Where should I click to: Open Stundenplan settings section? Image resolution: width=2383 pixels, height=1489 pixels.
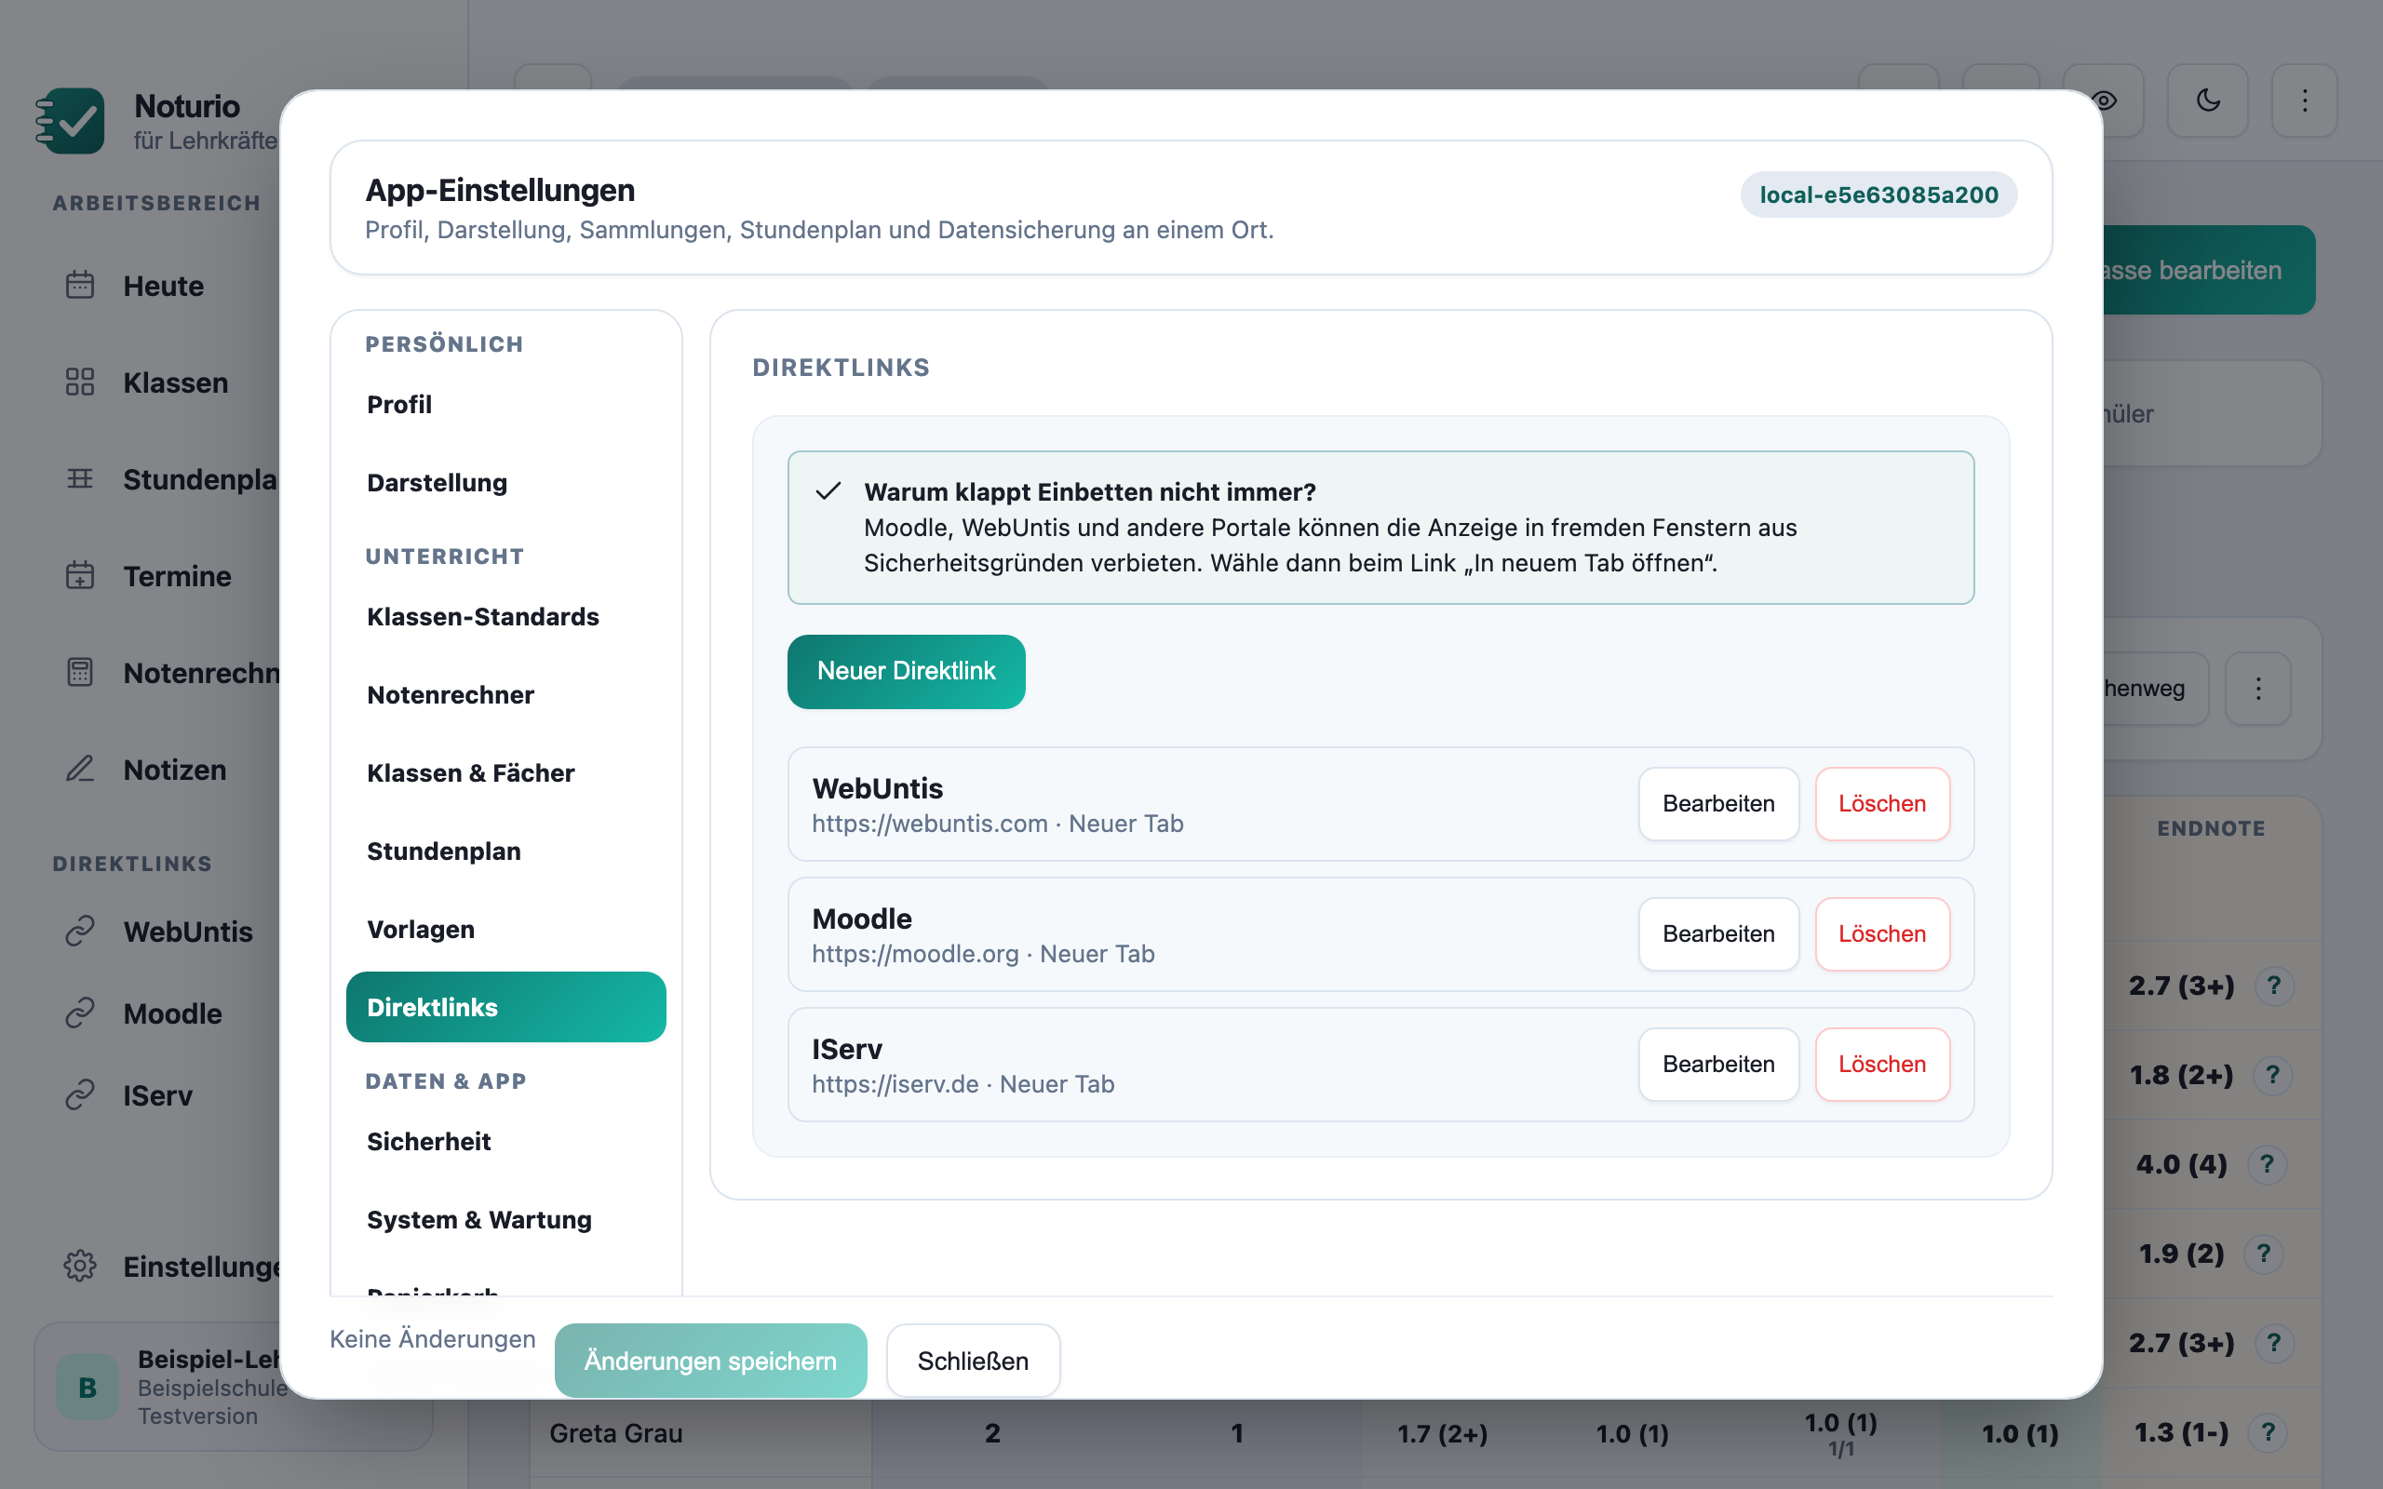tap(506, 851)
